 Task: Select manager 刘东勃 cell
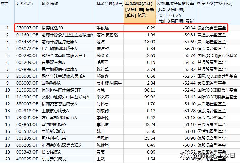click(102, 111)
